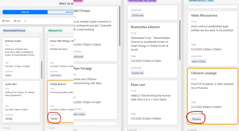
Task: Click the Decentralised Finance column tag
Action: click(x=14, y=30)
